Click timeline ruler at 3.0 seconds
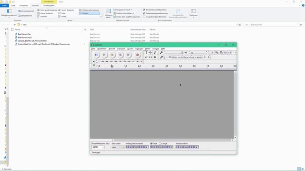 click(153, 66)
